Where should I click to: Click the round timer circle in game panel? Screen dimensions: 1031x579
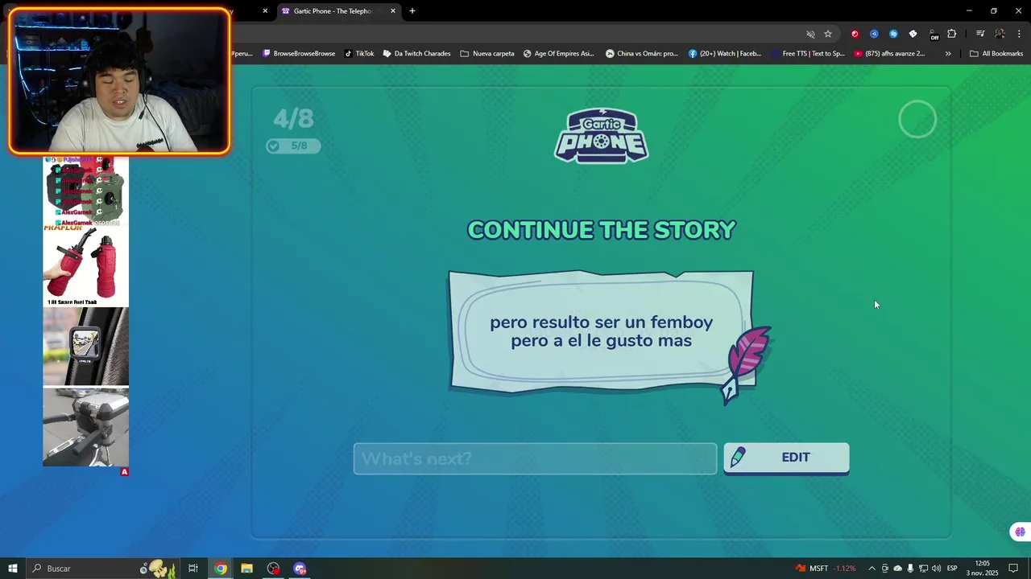click(917, 120)
